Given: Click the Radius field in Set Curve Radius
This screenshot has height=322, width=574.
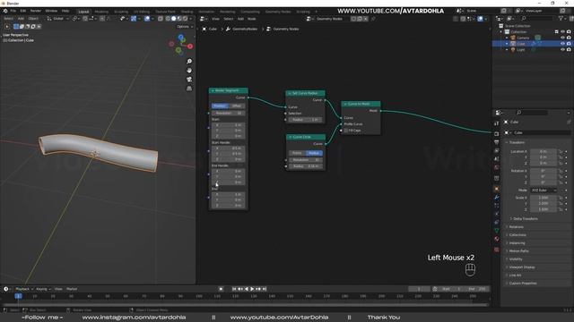Looking at the screenshot, I should 305,120.
